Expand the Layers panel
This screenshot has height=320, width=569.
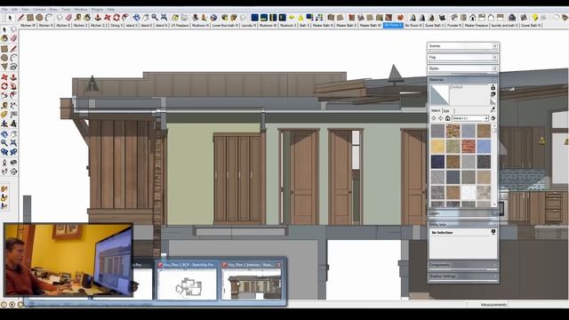[462, 213]
